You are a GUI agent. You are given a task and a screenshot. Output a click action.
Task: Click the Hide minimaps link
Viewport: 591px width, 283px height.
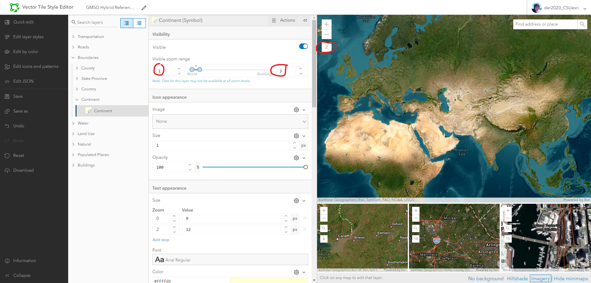(571, 279)
